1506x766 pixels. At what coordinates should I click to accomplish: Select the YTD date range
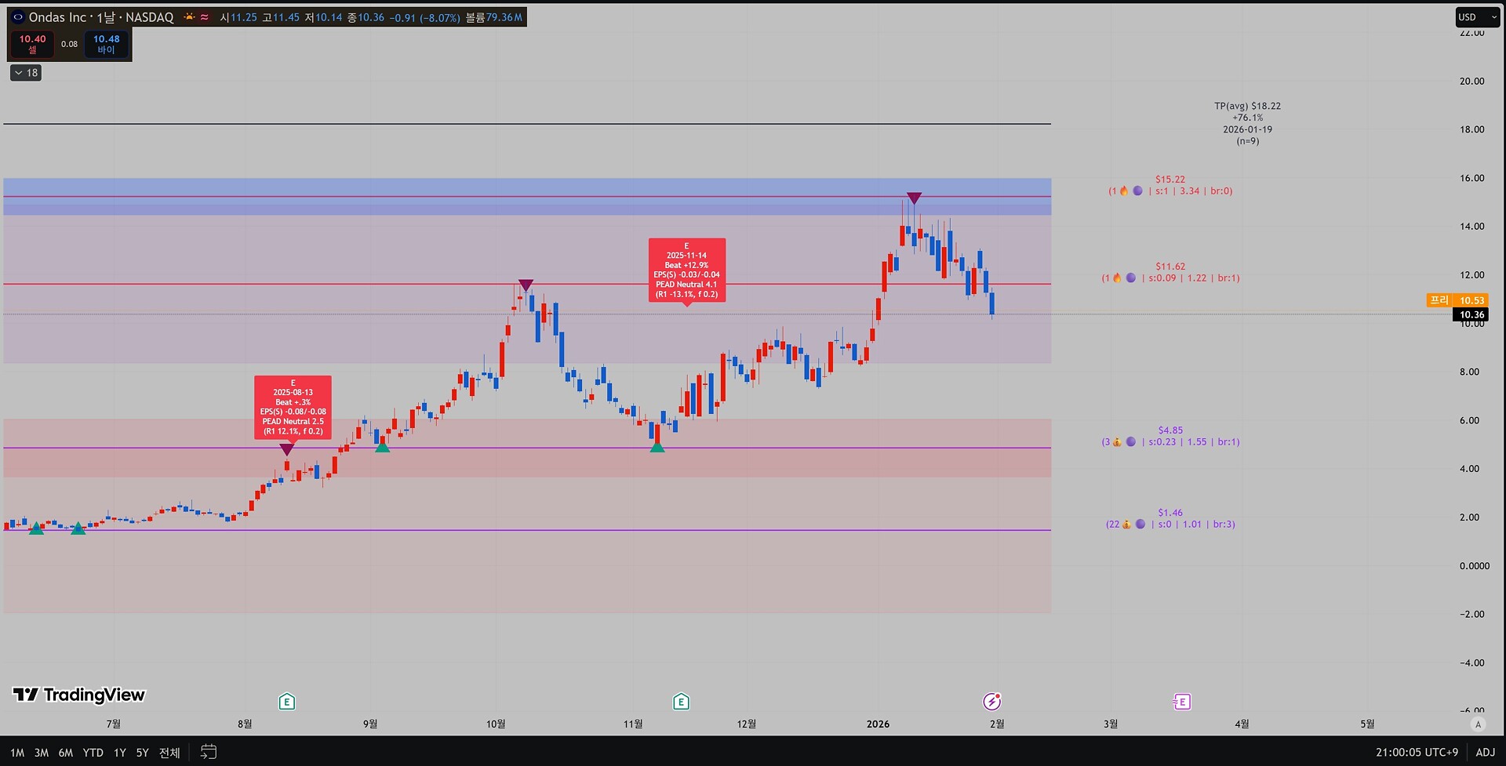tap(93, 753)
